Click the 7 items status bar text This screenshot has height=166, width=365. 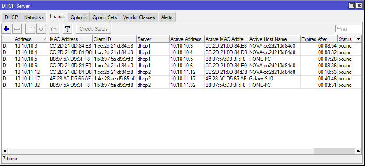pos(10,159)
